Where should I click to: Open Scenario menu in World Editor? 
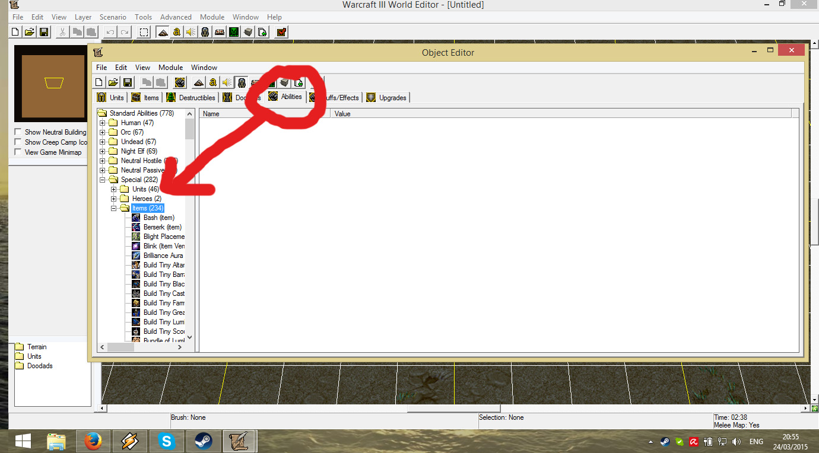click(113, 17)
